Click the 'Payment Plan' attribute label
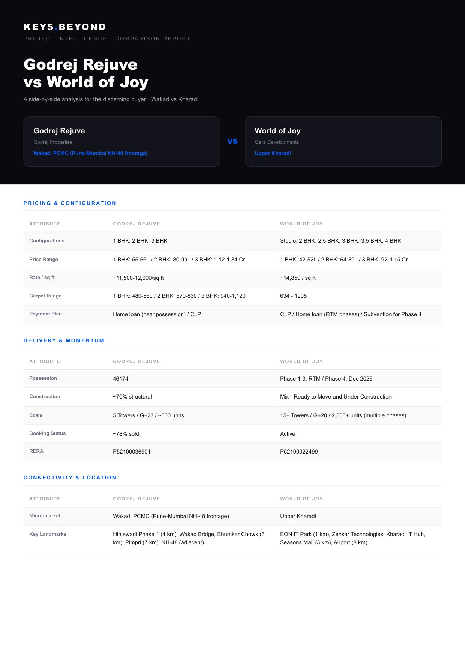 pyautogui.click(x=45, y=314)
